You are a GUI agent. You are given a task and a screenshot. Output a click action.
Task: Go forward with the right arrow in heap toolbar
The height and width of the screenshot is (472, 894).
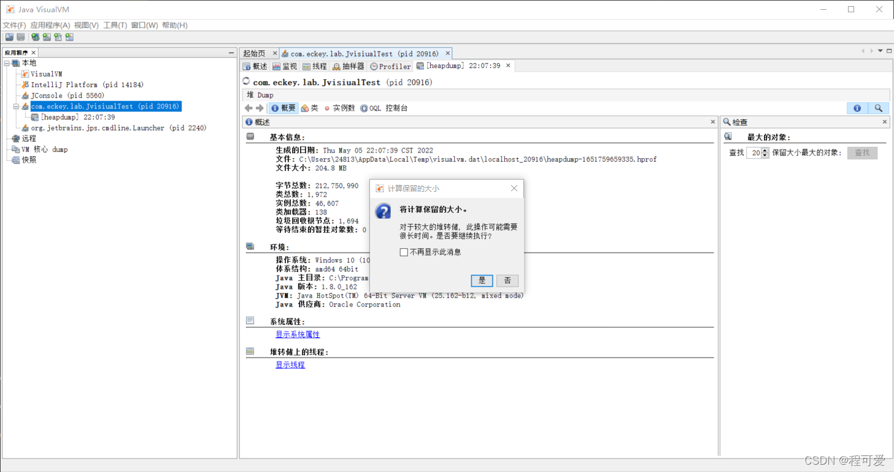coord(260,108)
